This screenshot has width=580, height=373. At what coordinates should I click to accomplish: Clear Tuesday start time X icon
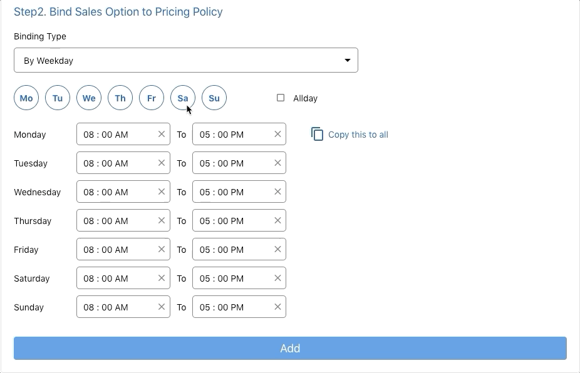pos(162,163)
